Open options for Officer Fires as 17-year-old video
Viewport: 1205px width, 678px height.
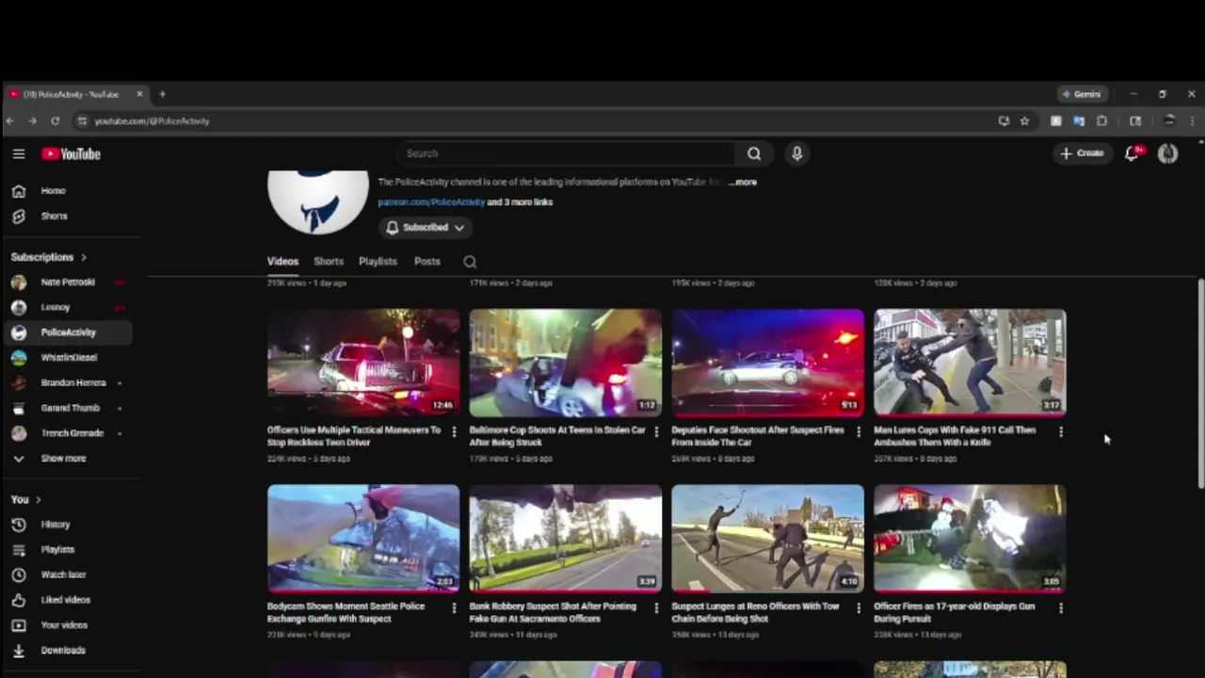pos(1061,608)
